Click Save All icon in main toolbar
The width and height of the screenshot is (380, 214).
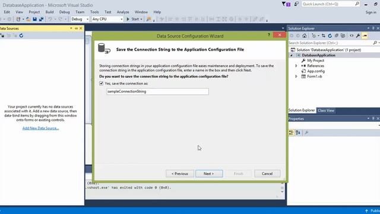click(x=41, y=19)
